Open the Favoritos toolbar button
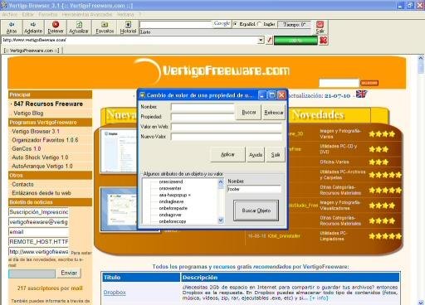The image size is (425, 305). click(105, 27)
